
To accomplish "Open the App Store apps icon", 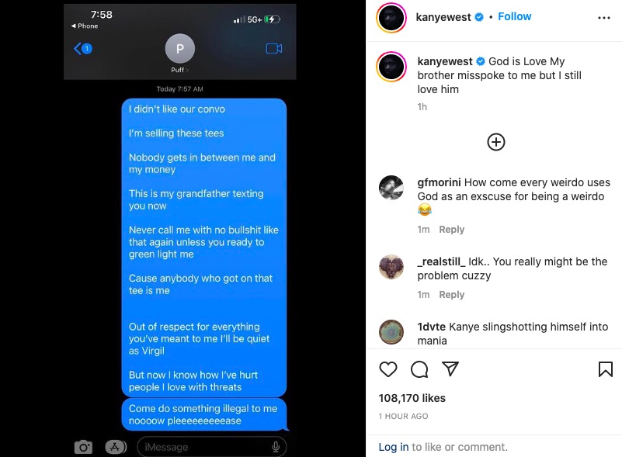I will [116, 447].
